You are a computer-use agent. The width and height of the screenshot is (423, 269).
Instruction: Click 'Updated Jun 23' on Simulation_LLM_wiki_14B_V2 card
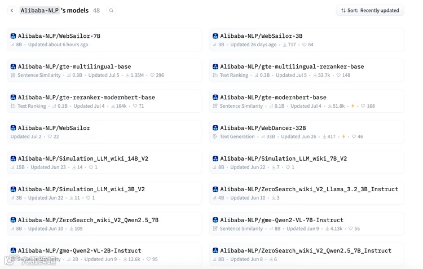click(x=48, y=167)
